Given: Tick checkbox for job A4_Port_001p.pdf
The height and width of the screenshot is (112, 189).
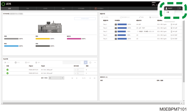Looking at the screenshot, I should [x=4, y=73].
